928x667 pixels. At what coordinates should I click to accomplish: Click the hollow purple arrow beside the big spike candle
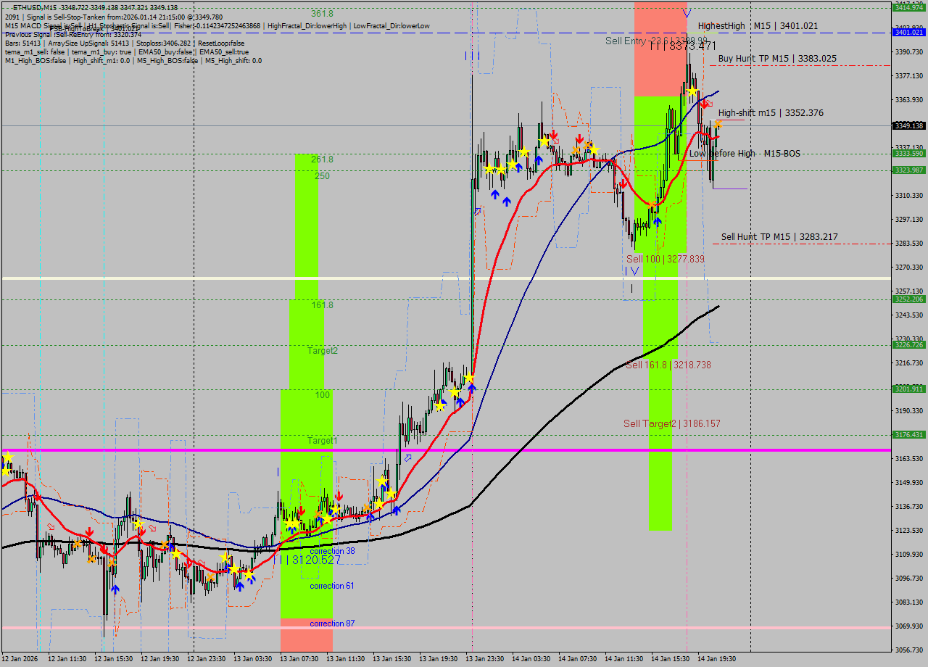tap(477, 211)
